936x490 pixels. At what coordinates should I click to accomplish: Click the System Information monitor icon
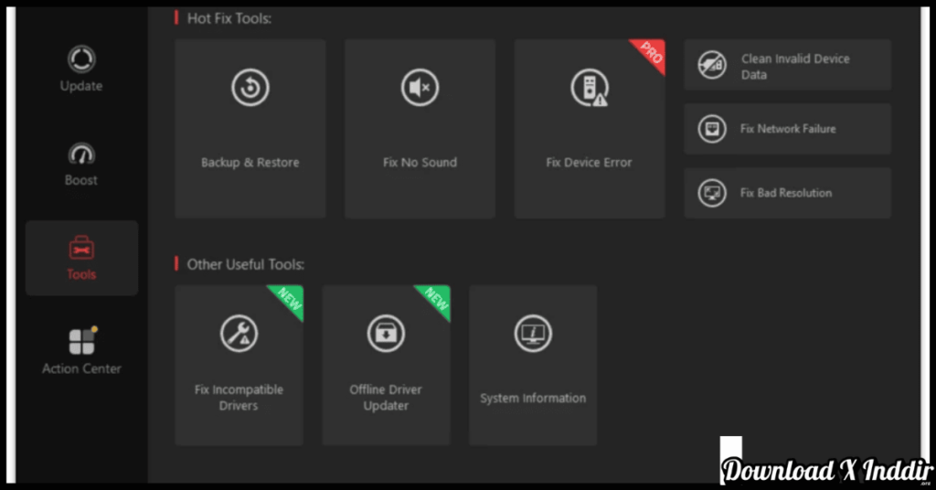pyautogui.click(x=533, y=334)
